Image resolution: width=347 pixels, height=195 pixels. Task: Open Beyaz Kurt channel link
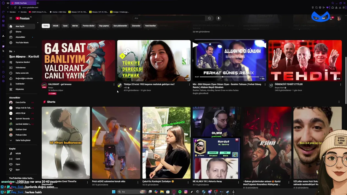point(279,87)
